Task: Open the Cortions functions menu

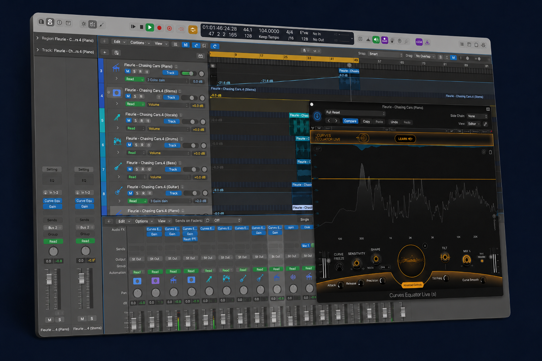Action: pos(140,43)
